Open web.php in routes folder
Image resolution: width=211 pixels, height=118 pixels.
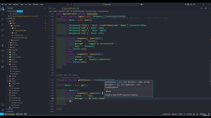click(15, 74)
